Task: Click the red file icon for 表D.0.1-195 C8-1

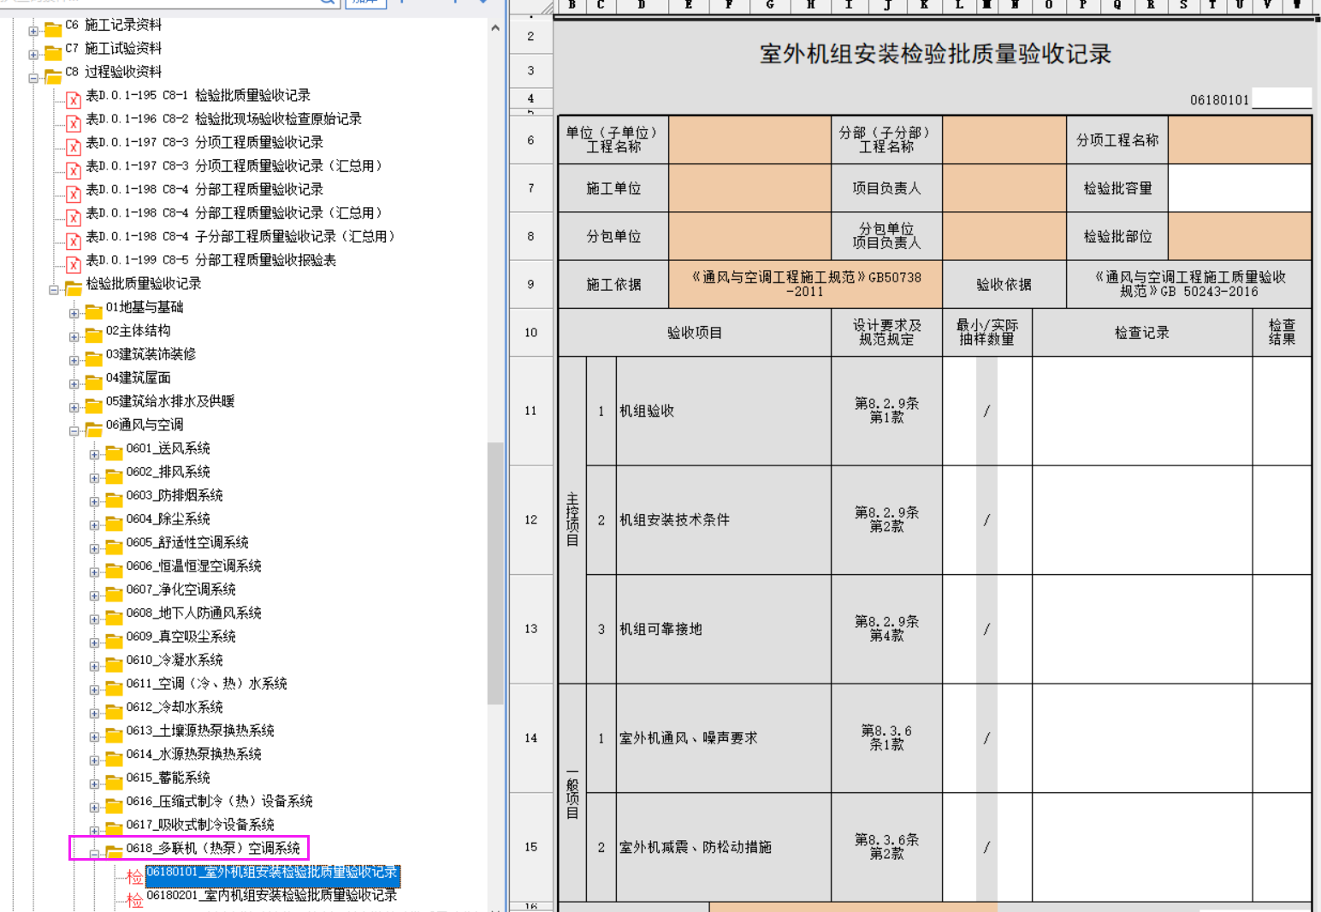Action: [74, 100]
